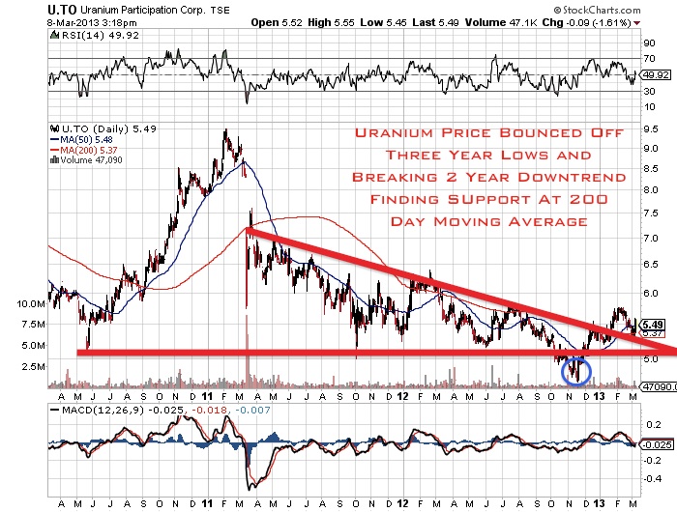Click the blue circle marking the low
This screenshot has width=677, height=512.
tap(576, 371)
